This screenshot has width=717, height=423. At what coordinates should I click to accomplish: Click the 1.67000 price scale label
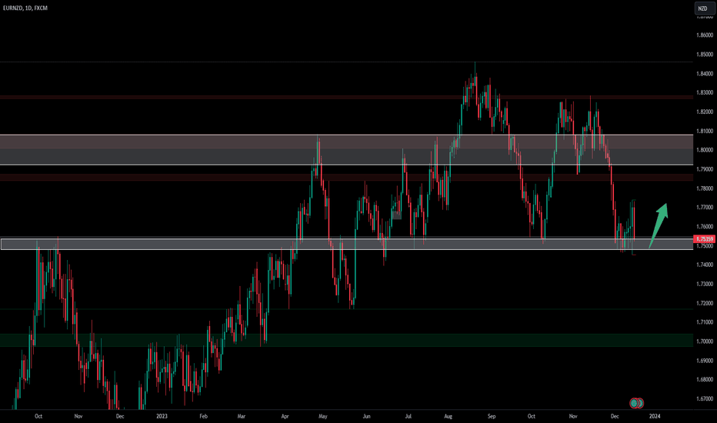(x=705, y=398)
